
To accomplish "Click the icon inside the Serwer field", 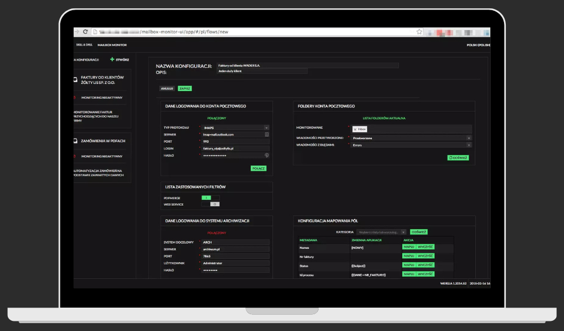I will click(266, 135).
